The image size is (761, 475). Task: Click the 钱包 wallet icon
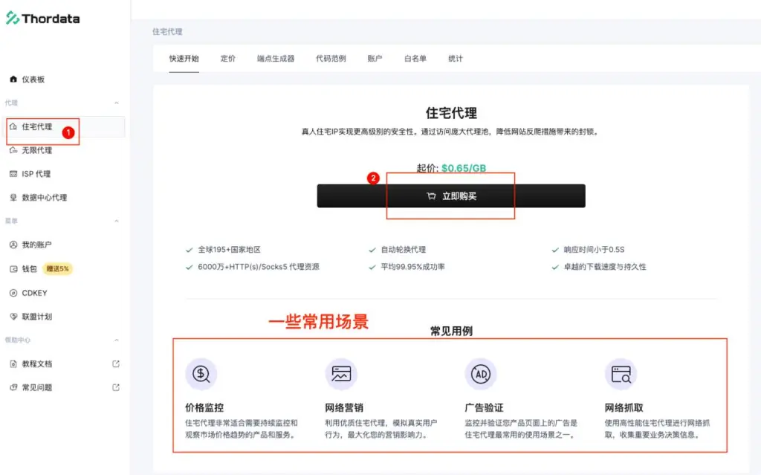pos(13,268)
